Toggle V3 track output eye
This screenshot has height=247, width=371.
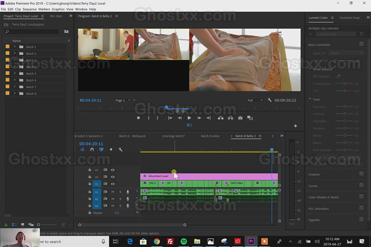tap(113, 170)
